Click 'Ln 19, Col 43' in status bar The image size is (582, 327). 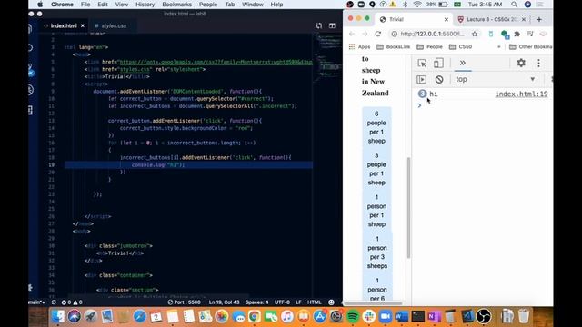(x=225, y=302)
